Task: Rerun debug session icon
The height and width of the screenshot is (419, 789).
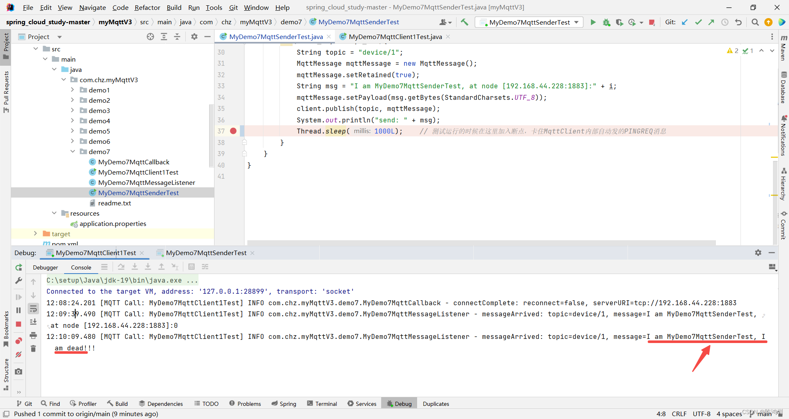Action: [18, 267]
